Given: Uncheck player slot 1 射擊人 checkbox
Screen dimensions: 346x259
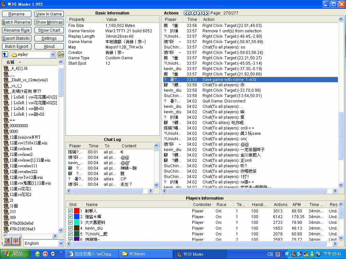Looking at the screenshot, I should point(70,211).
